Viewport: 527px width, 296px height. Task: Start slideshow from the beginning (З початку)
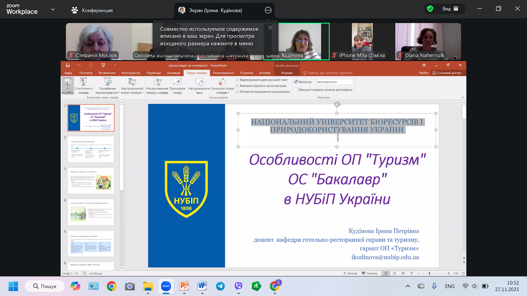click(68, 86)
